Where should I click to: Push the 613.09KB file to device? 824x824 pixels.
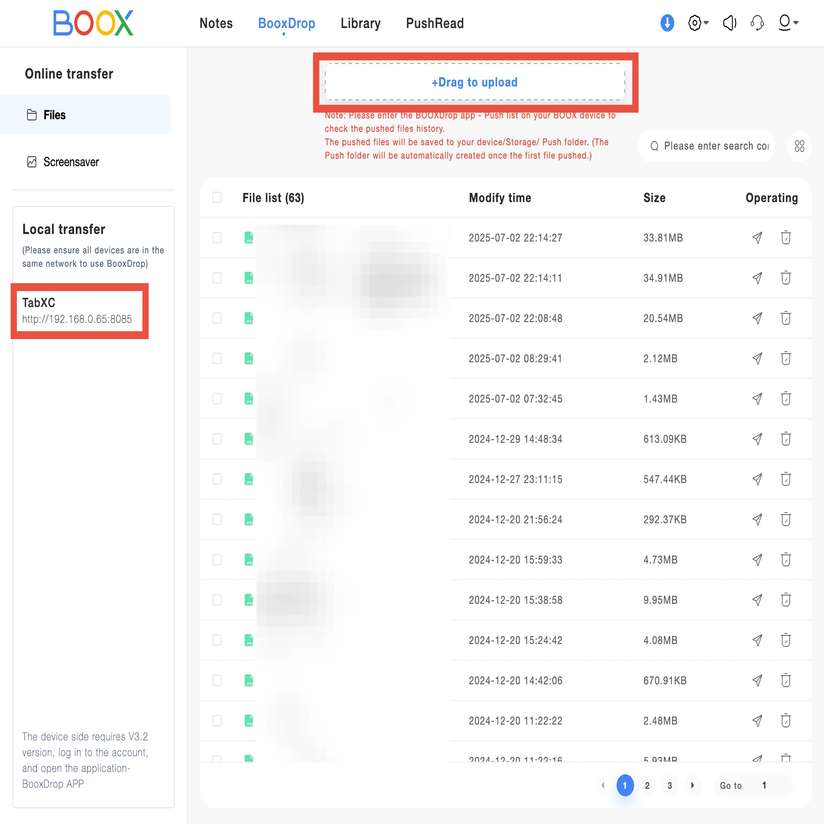point(757,439)
